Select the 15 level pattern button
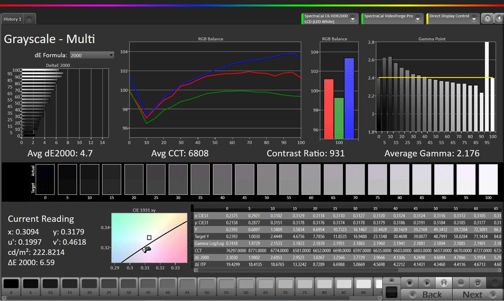 coord(70,286)
